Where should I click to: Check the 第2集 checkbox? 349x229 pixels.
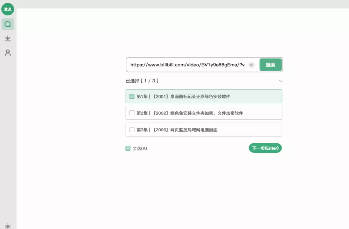tap(132, 113)
